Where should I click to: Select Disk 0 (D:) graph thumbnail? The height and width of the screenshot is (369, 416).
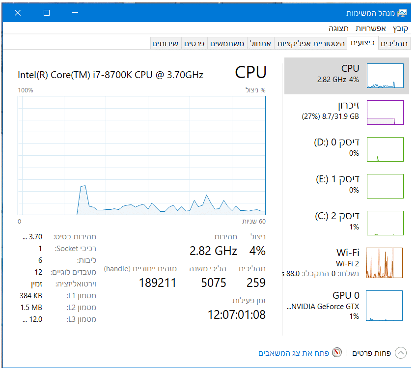pos(385,149)
